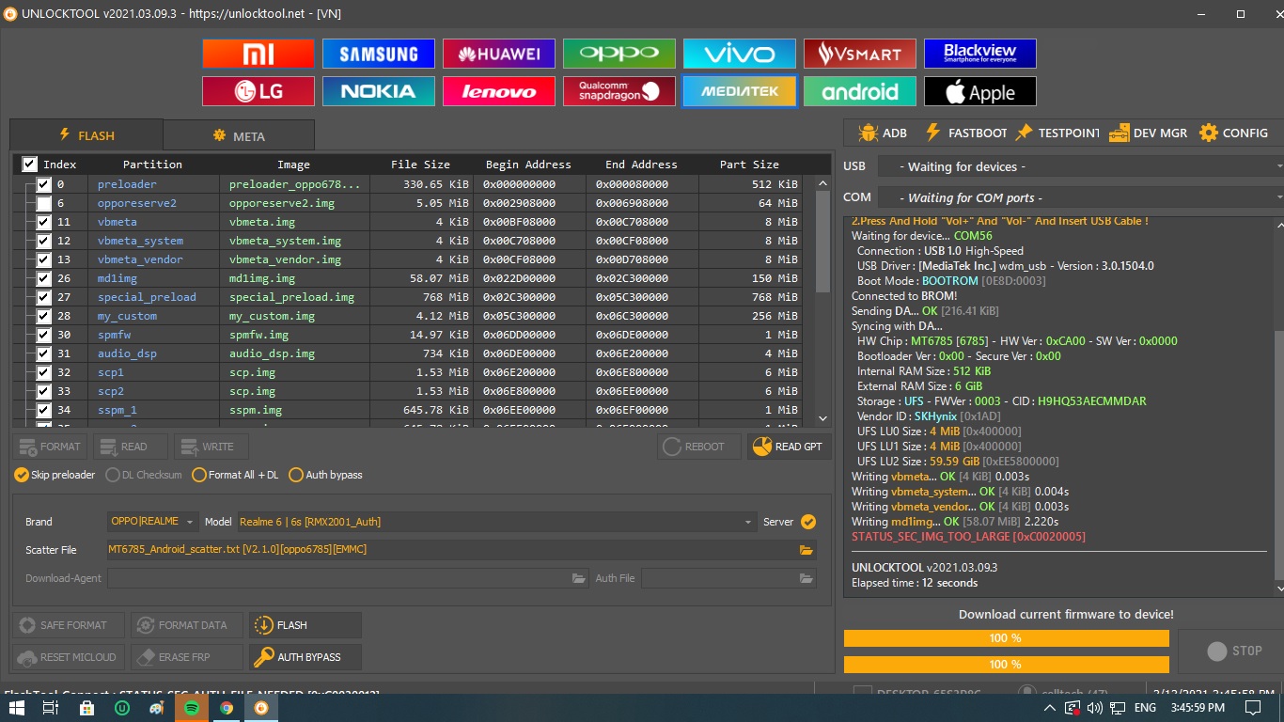Select the Xiaomi Mi brand tile

[258, 54]
